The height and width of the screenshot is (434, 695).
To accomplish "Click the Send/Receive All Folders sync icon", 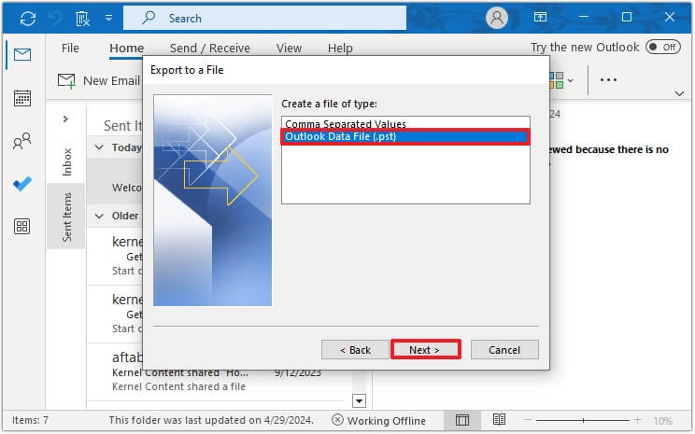I will (27, 18).
